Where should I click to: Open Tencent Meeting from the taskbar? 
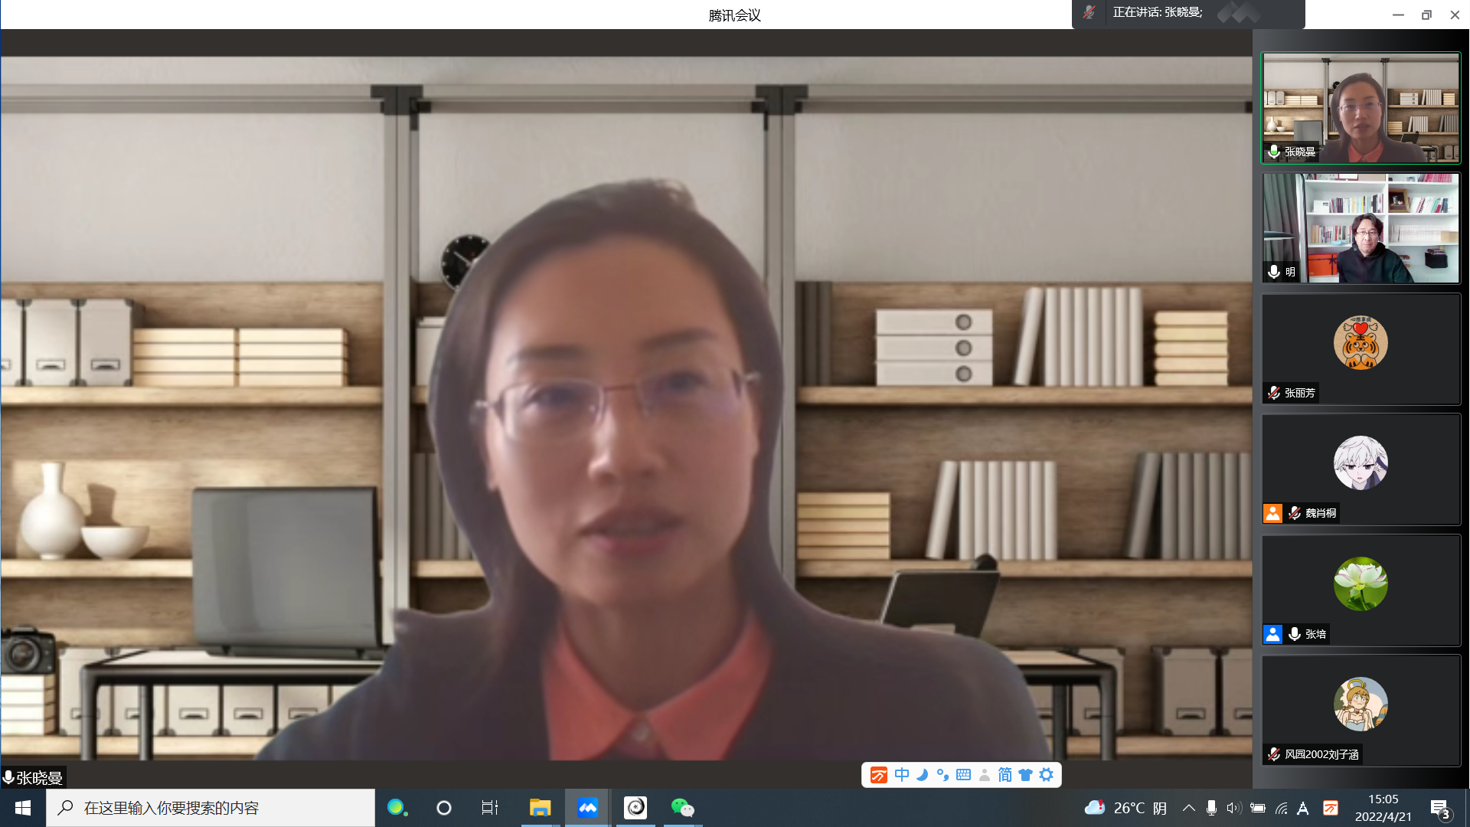(587, 808)
